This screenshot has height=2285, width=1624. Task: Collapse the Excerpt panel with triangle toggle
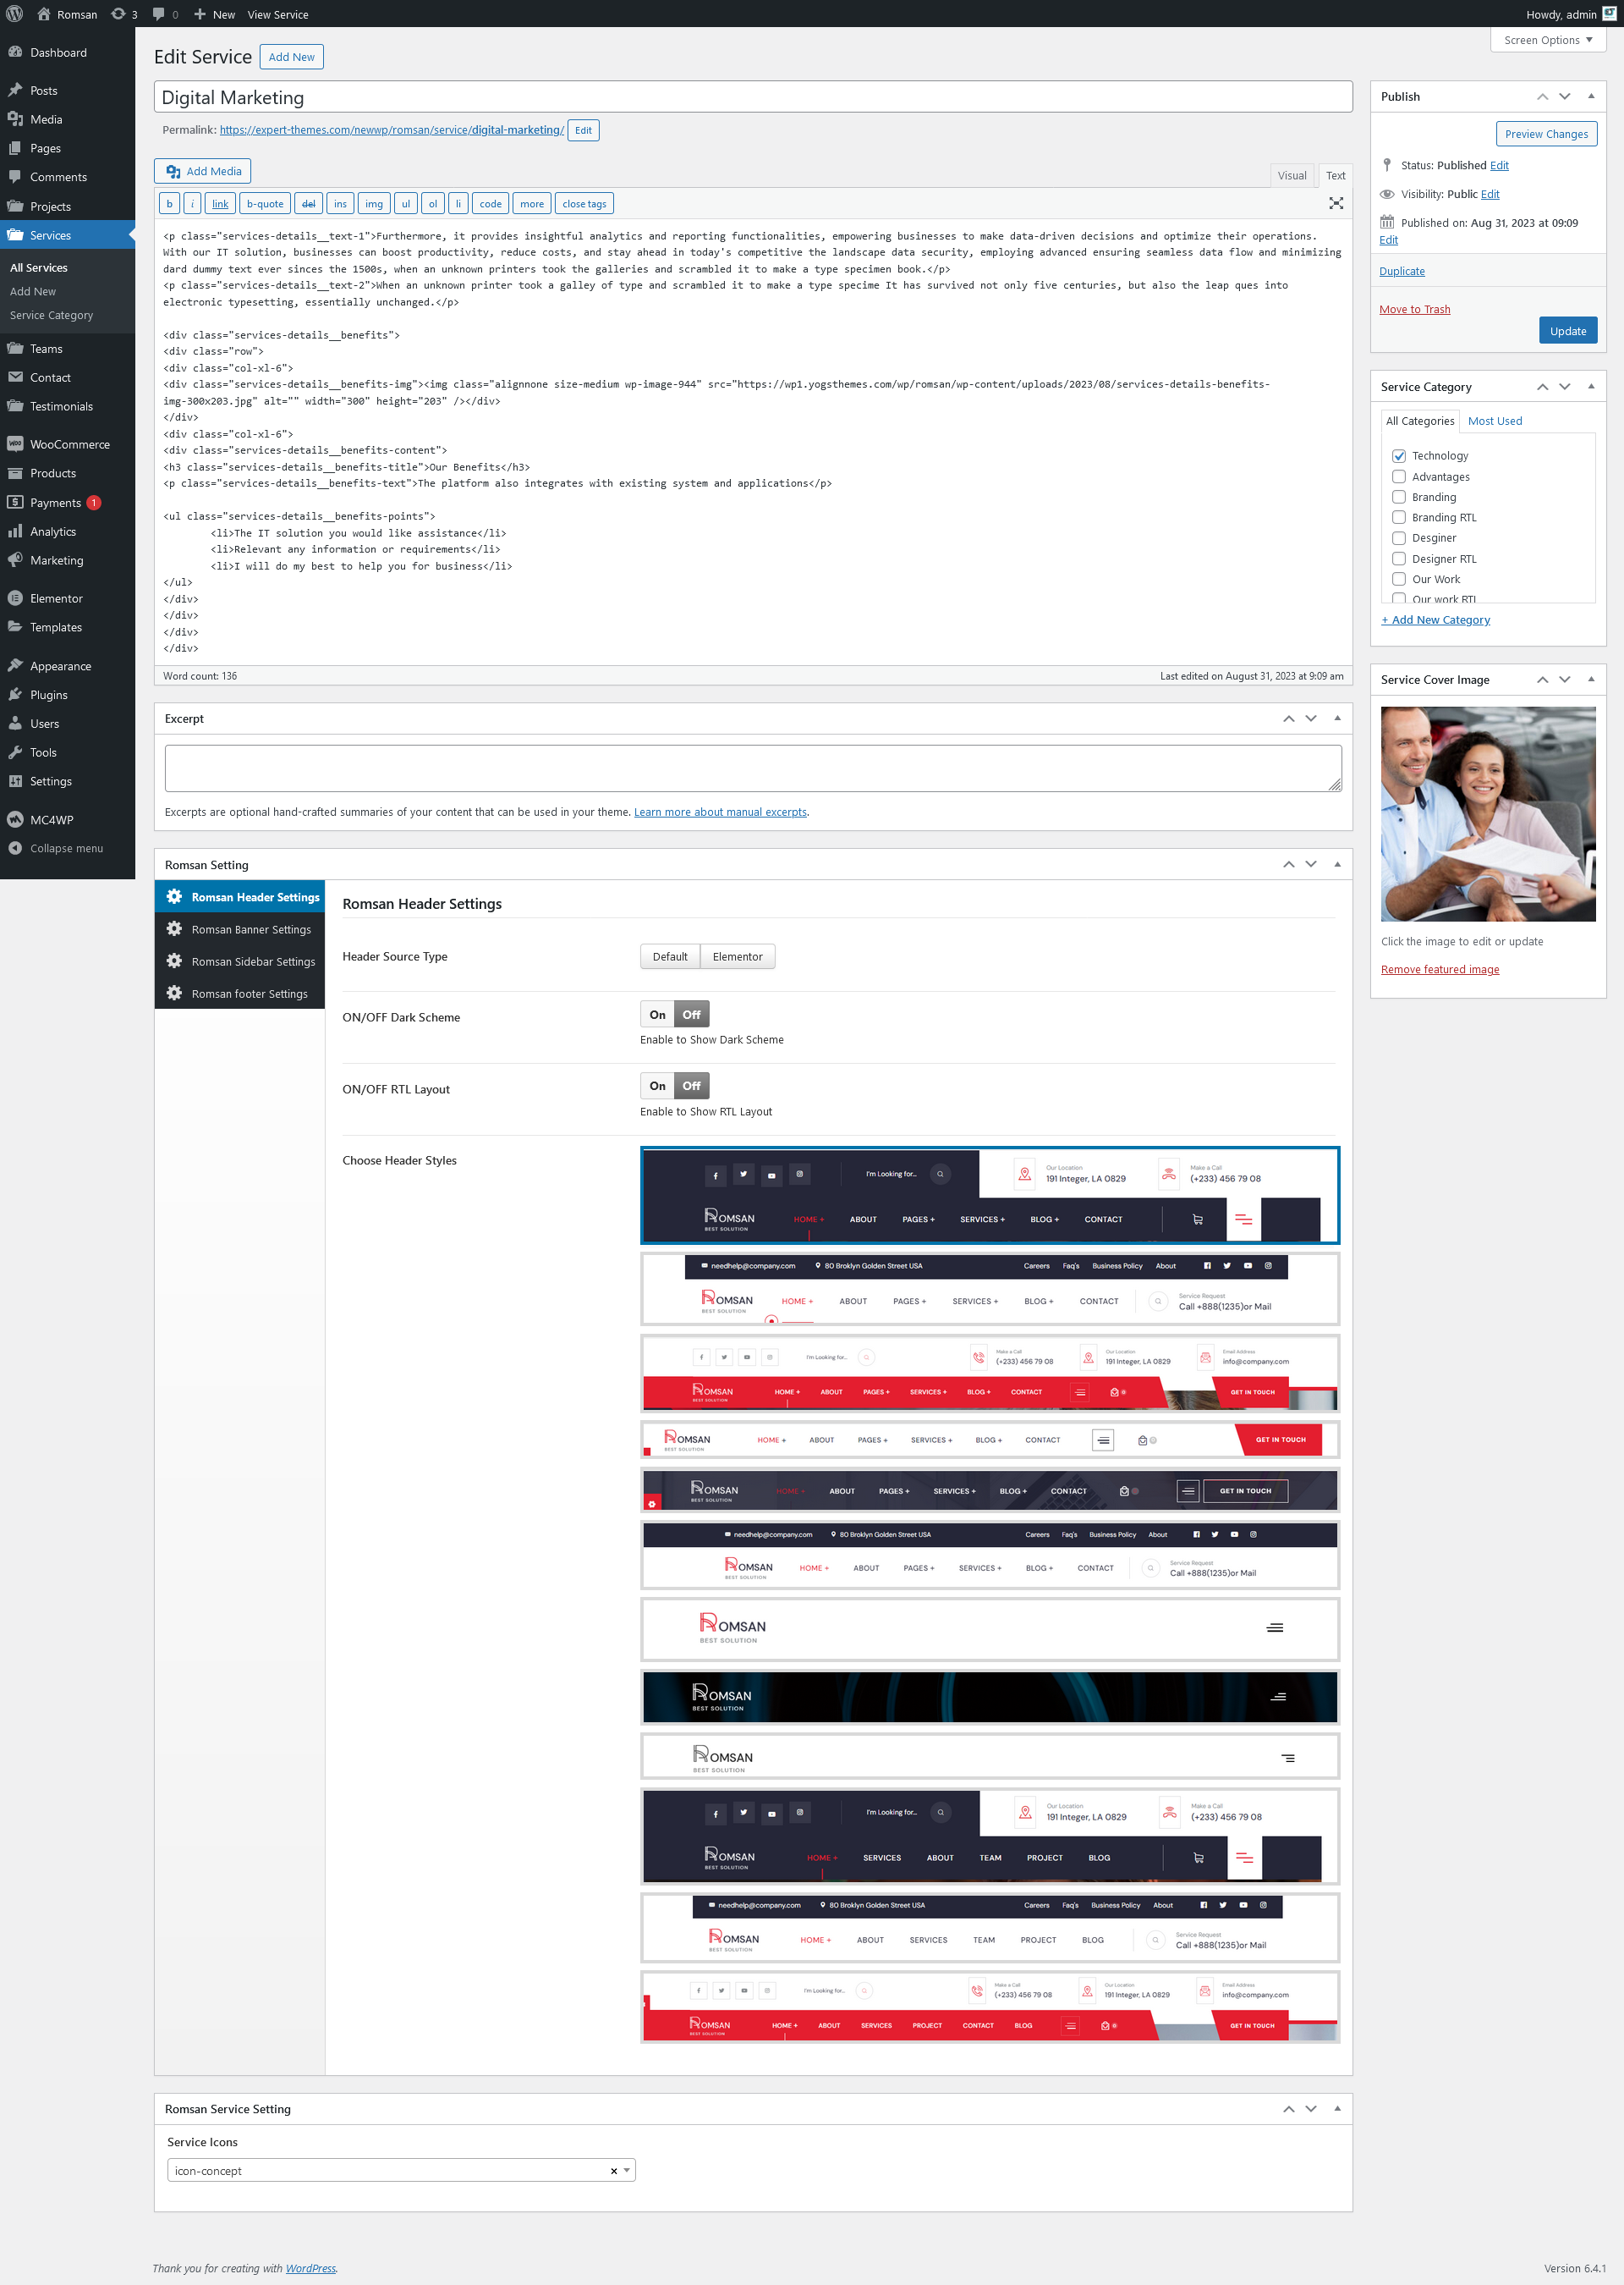[x=1337, y=719]
